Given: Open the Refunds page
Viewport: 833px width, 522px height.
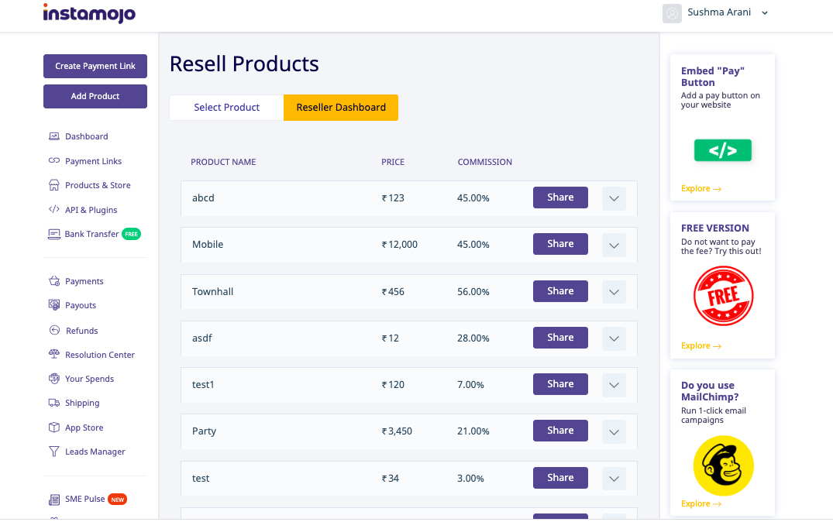Looking at the screenshot, I should tap(81, 331).
